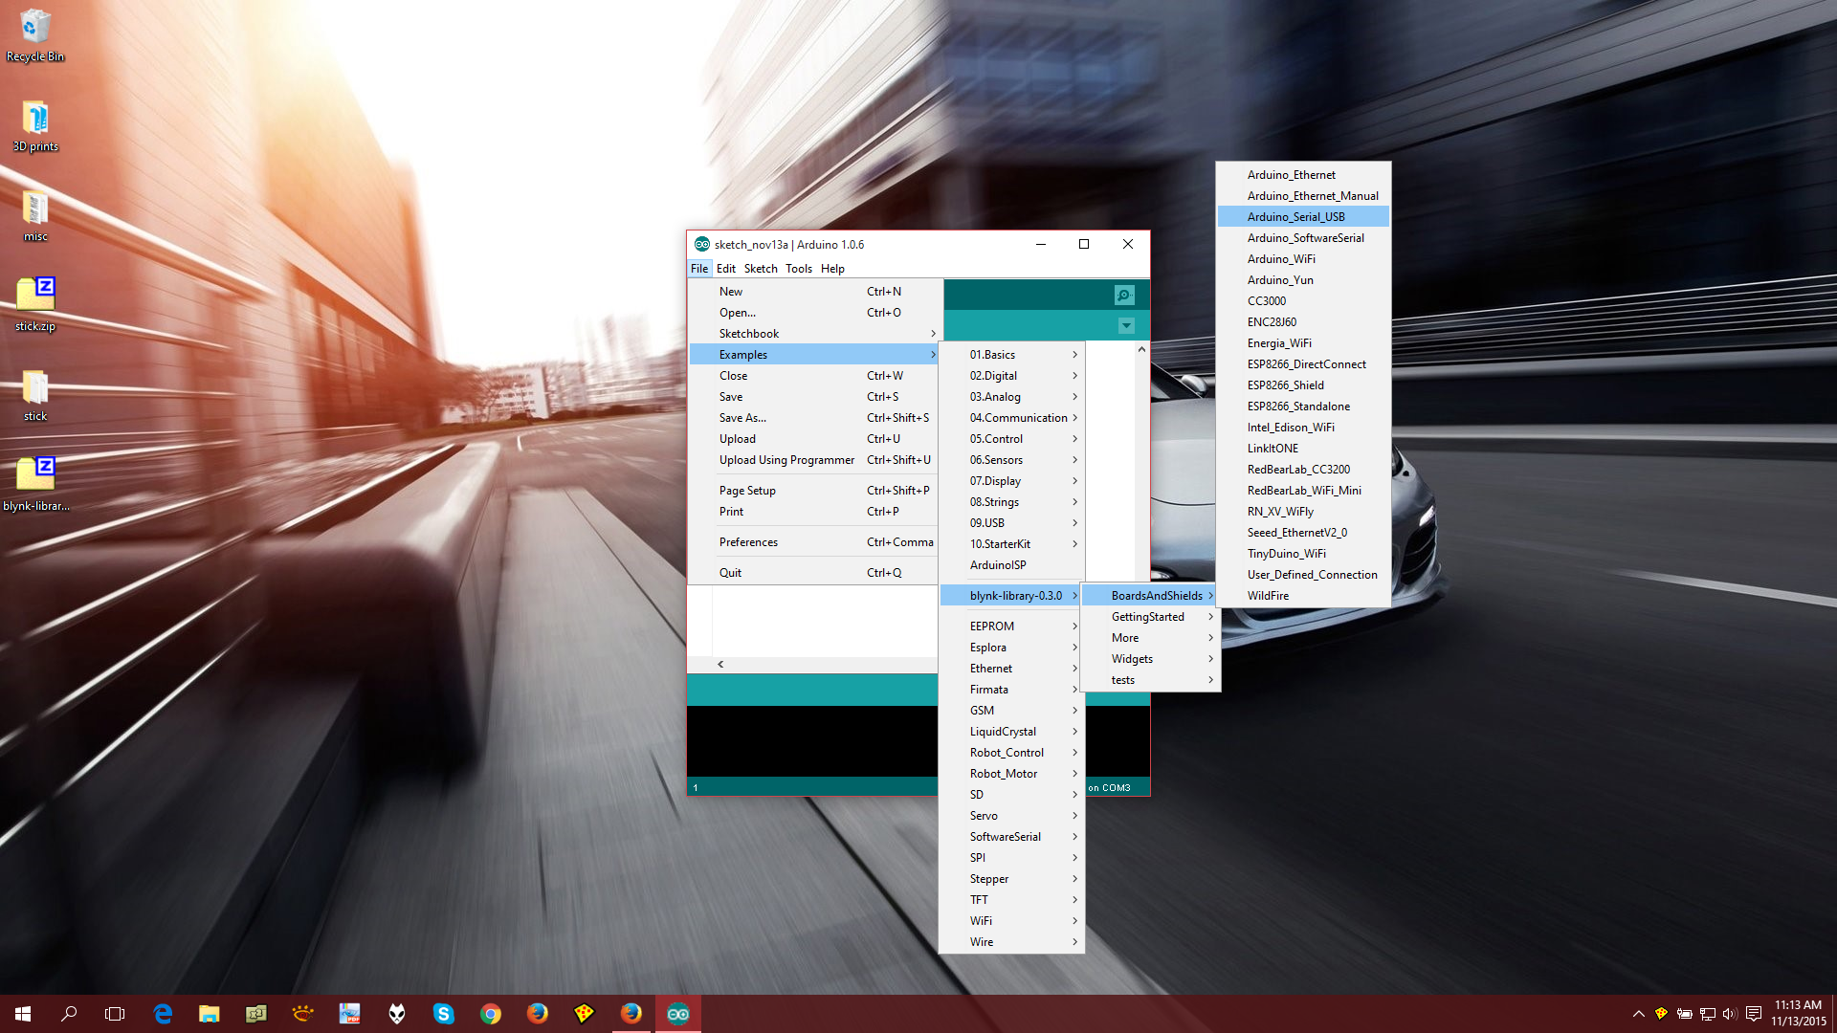Click Quit in the File menu

[x=813, y=573]
